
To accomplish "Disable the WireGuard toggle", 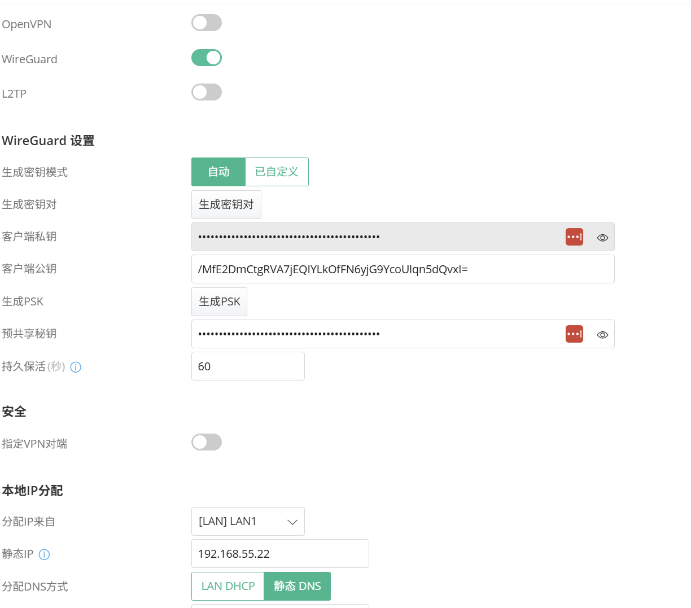I will pos(207,58).
